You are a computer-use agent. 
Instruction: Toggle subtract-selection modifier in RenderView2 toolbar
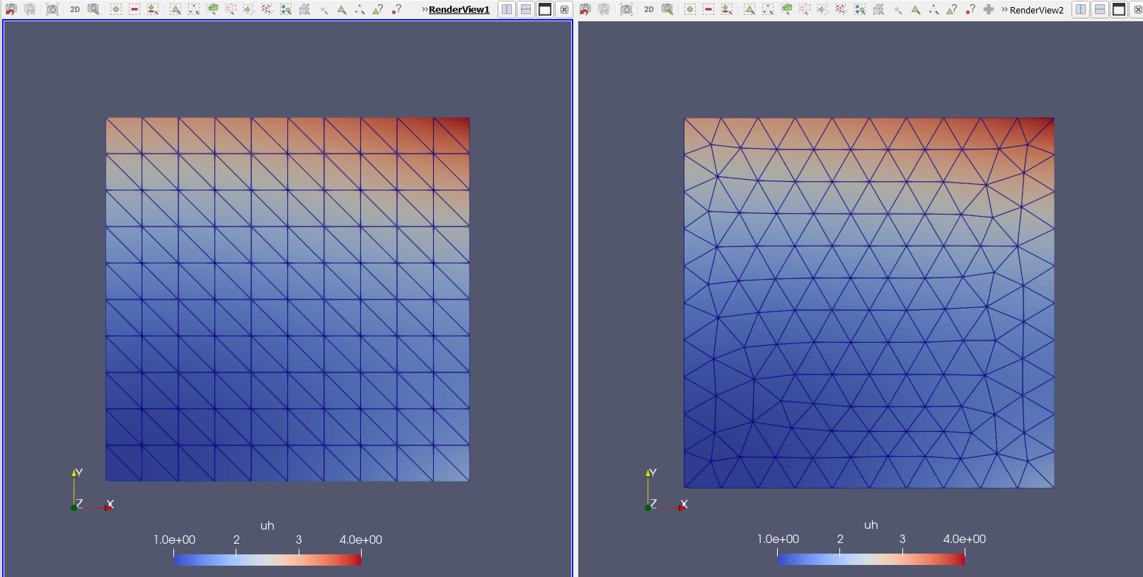click(708, 9)
